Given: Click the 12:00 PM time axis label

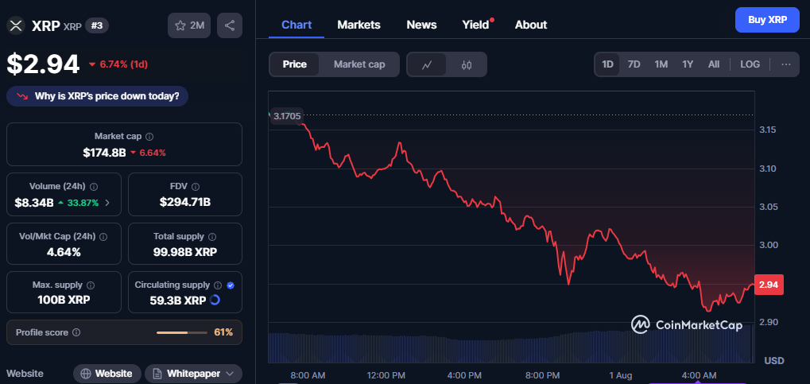Looking at the screenshot, I should click(386, 375).
